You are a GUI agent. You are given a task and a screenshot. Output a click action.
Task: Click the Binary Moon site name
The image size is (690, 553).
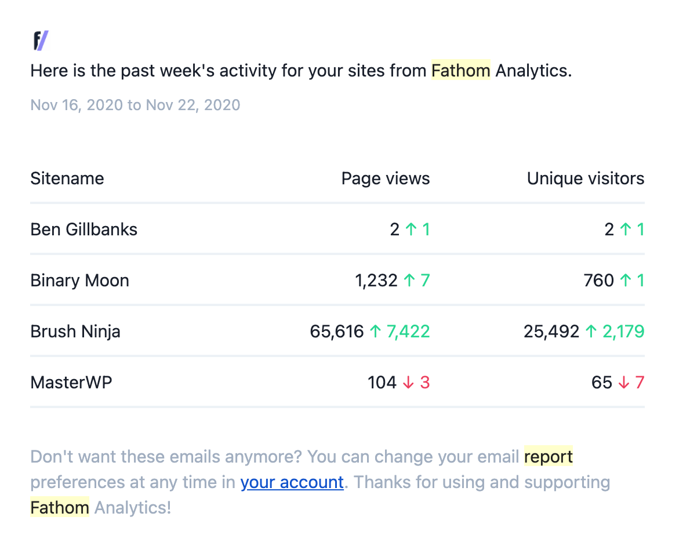point(79,281)
